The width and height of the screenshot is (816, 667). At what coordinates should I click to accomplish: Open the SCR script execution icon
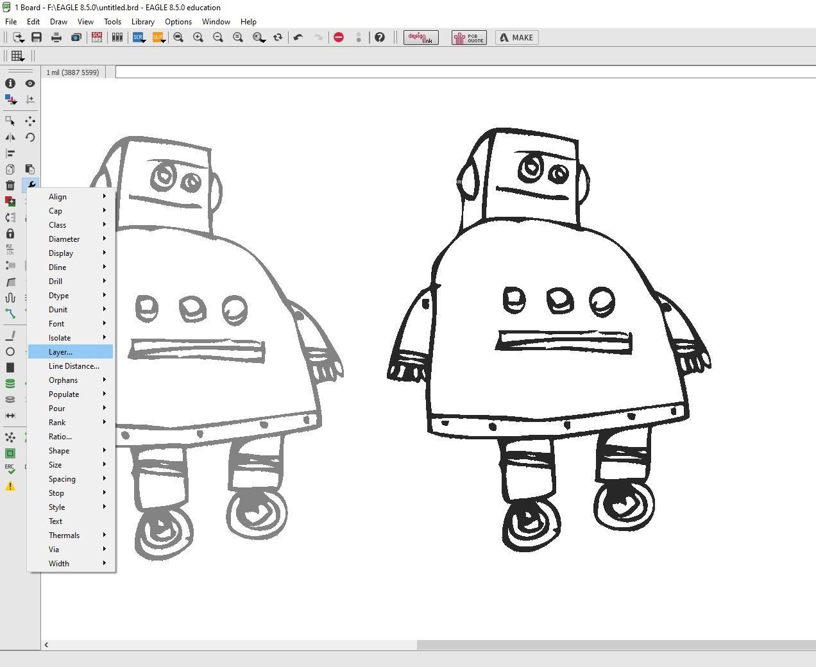139,37
